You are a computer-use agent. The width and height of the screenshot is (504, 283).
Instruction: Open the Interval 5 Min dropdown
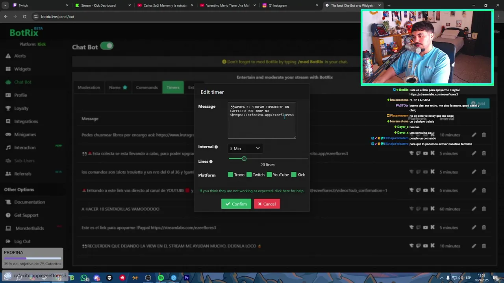coord(245,148)
